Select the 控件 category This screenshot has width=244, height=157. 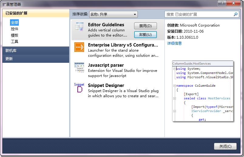(15, 29)
